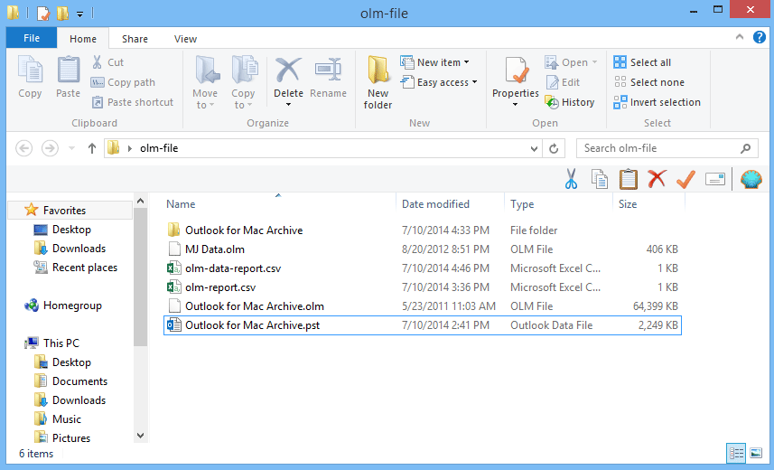This screenshot has height=470, width=774.
Task: Open Homegroup in navigation pane
Action: click(72, 305)
